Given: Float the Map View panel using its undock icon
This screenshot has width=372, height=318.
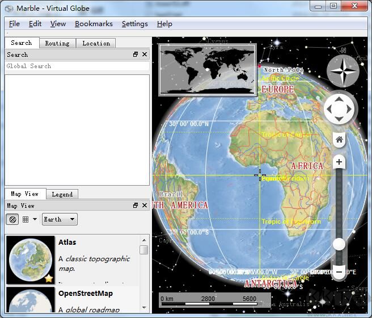Looking at the screenshot, I should (x=136, y=206).
